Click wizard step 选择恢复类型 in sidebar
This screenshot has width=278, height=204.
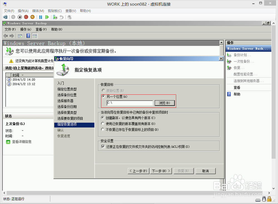[67, 113]
